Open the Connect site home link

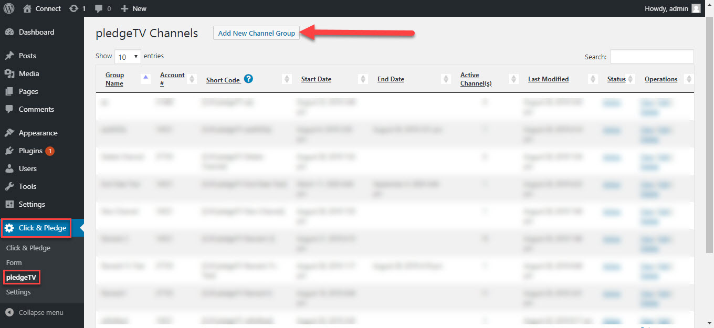42,8
